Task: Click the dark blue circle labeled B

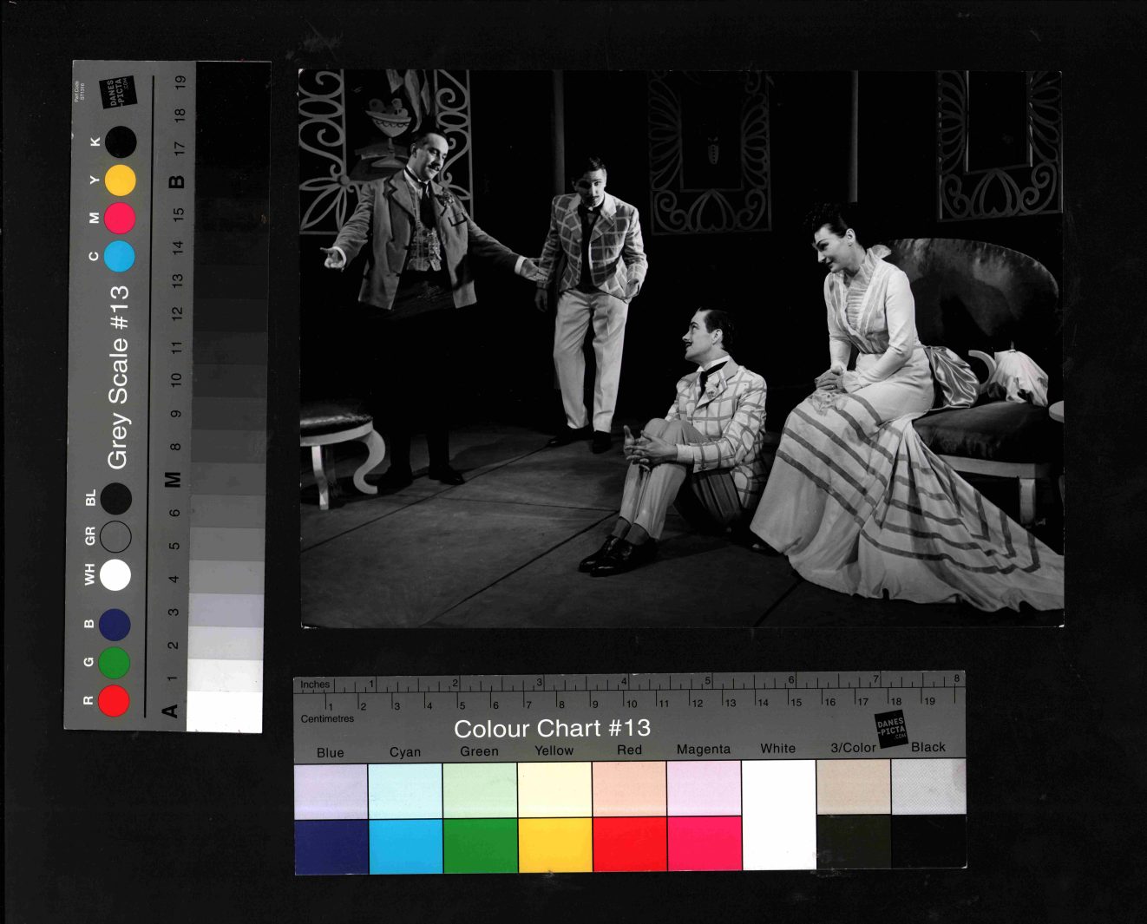Action: coord(115,625)
